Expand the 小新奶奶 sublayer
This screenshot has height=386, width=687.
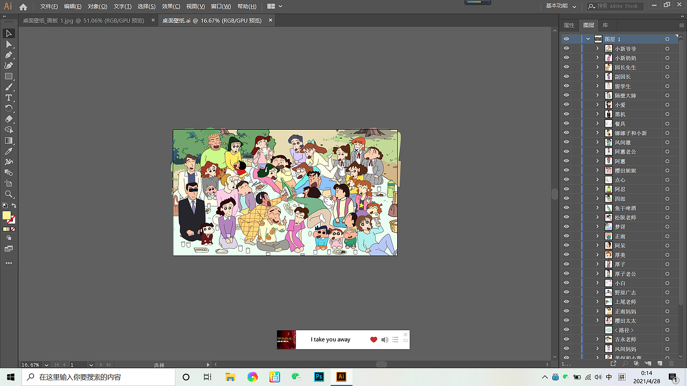click(597, 58)
